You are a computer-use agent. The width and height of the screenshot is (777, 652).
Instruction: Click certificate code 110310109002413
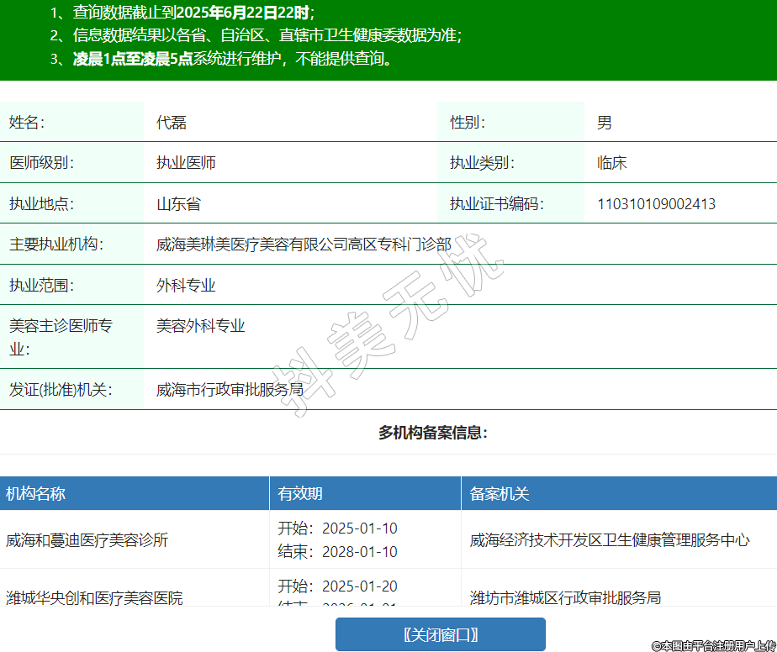[x=656, y=204]
